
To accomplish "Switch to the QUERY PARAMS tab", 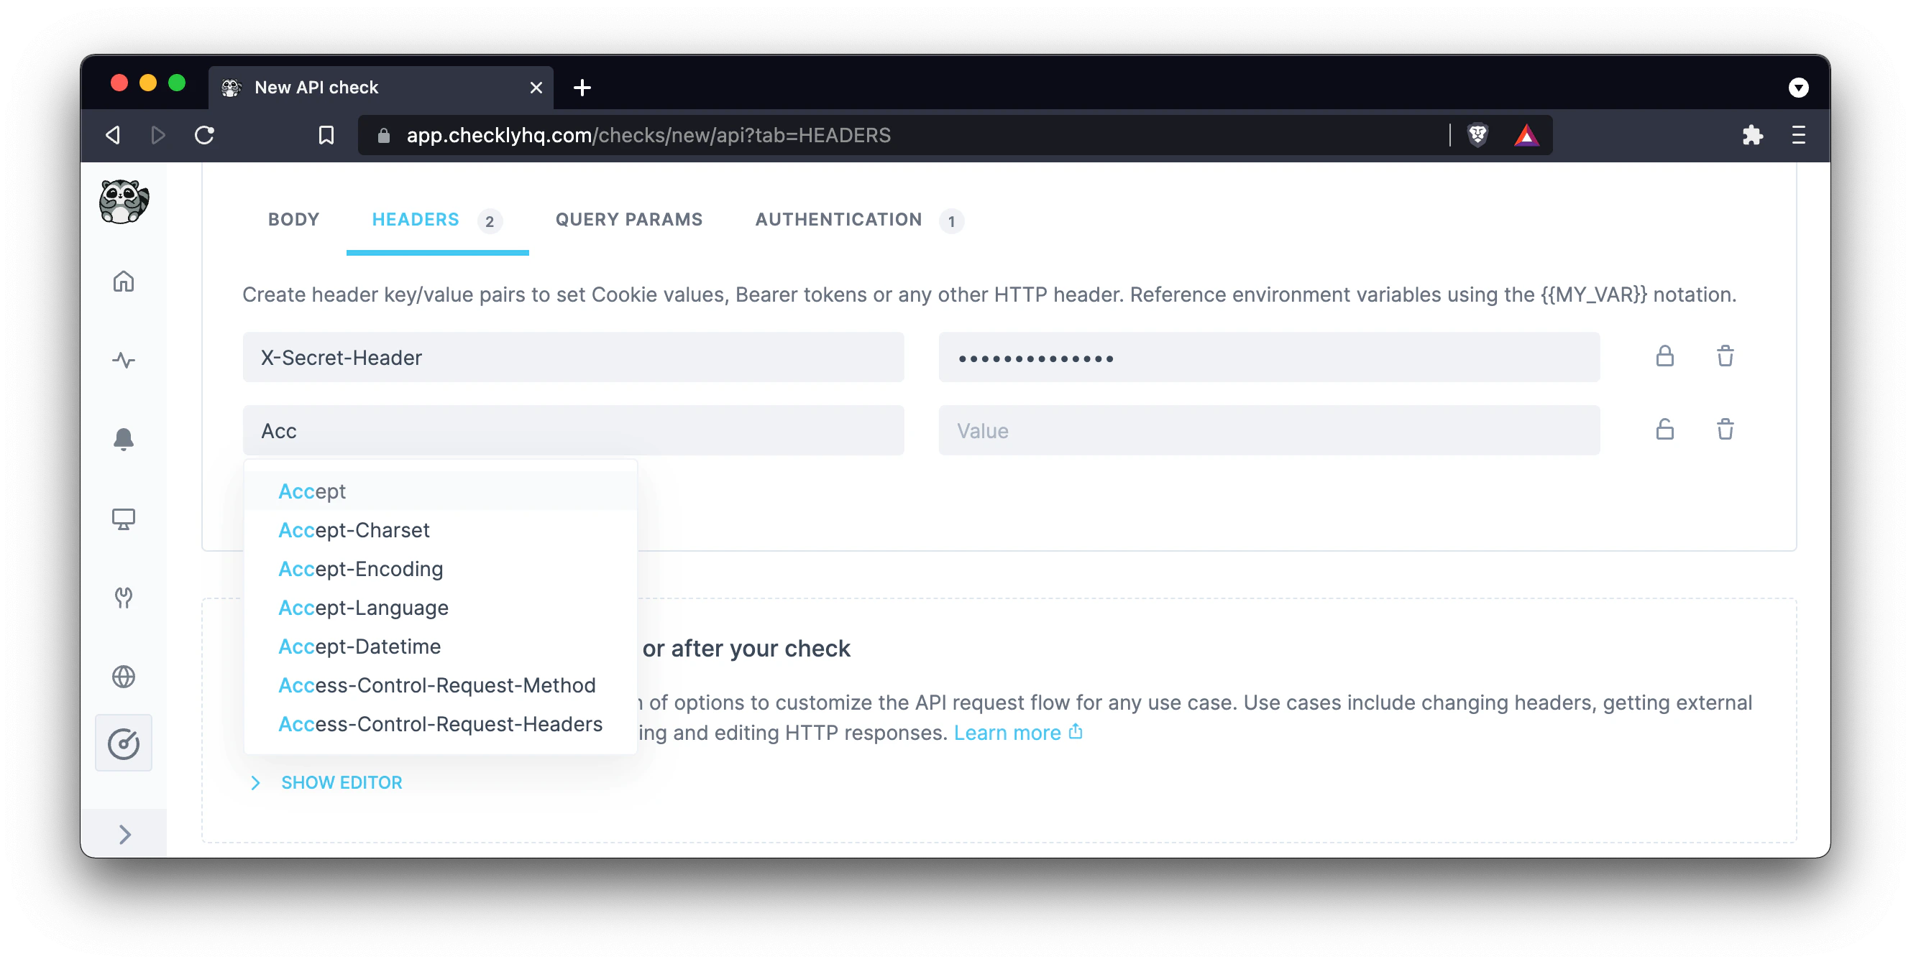I will (628, 219).
